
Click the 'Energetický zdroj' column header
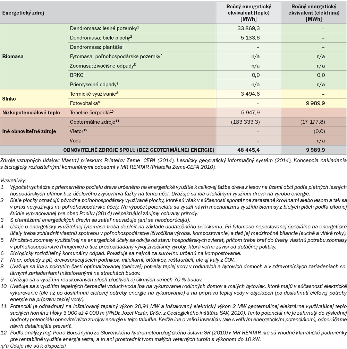pyautogui.click(x=23, y=13)
